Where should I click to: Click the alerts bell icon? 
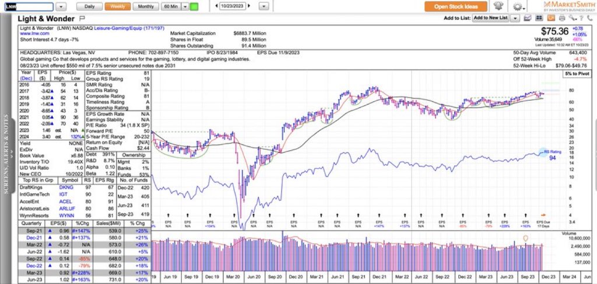click(498, 6)
